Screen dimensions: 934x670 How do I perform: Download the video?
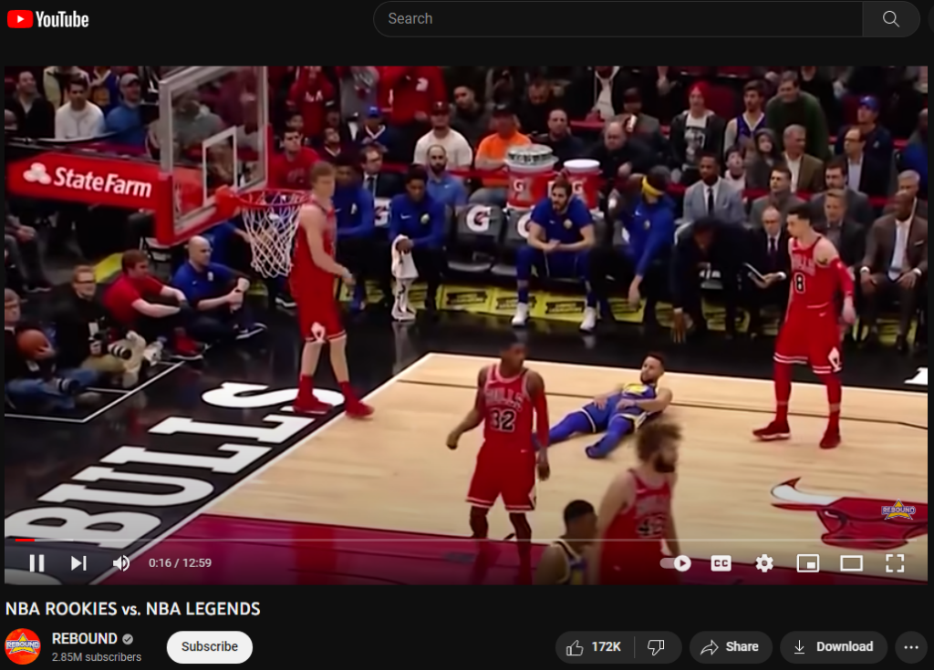click(834, 647)
